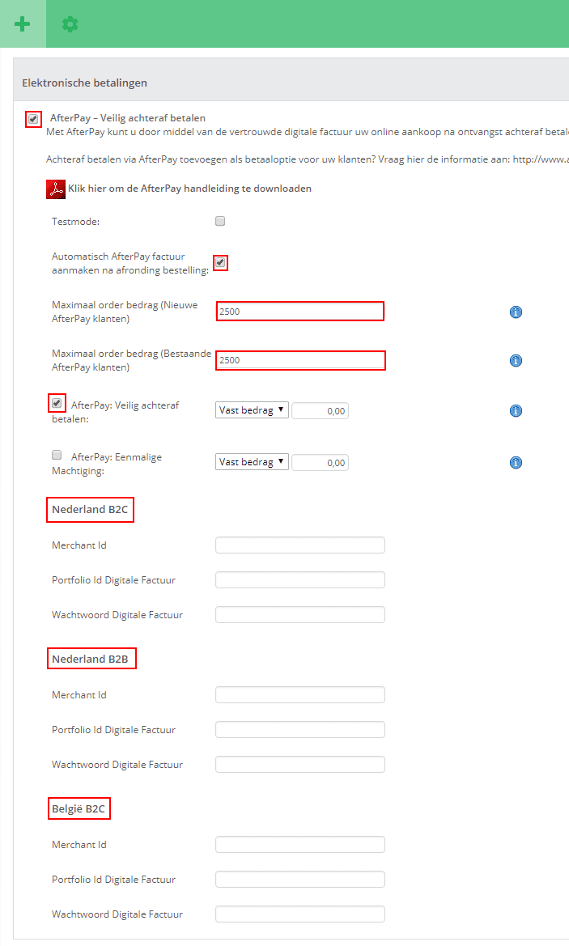Image resolution: width=569 pixels, height=946 pixels.
Task: Uncheck the main AfterPay payment method checkbox
Action: click(33, 119)
